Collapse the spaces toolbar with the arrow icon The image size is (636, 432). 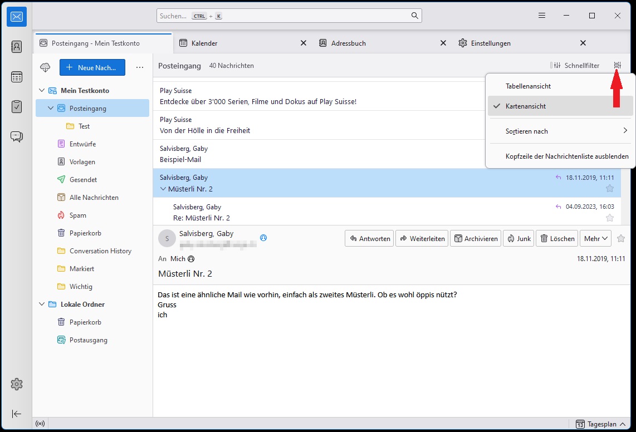click(x=17, y=414)
